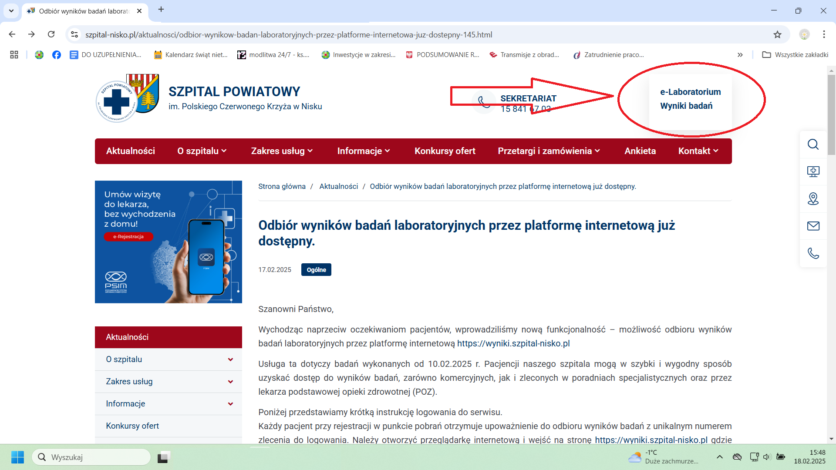Open Wszystkie zakładki folder

[x=795, y=55]
